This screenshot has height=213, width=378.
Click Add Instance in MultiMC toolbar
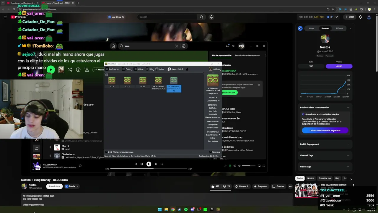(x=112, y=69)
